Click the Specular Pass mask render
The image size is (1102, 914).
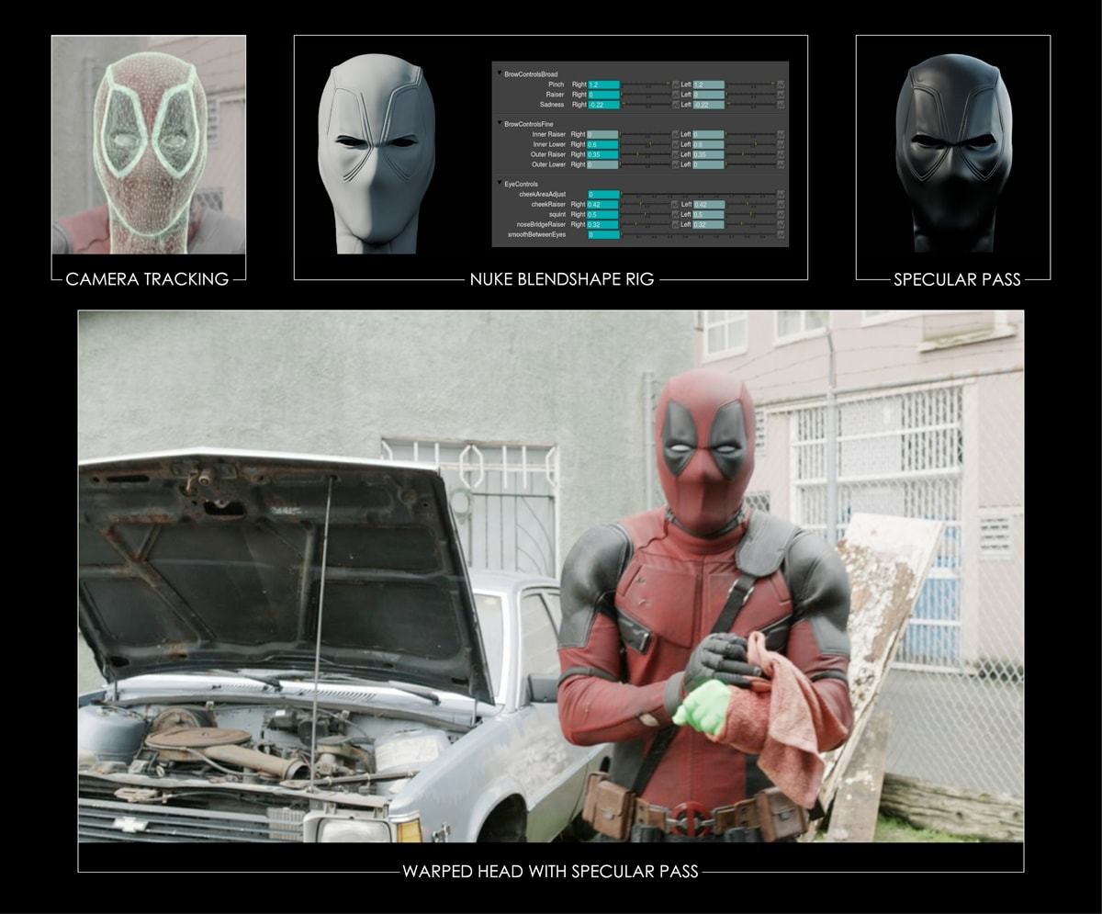click(x=952, y=152)
